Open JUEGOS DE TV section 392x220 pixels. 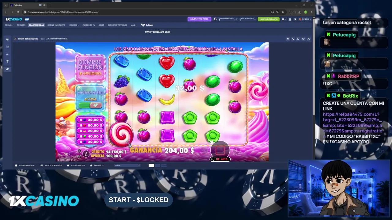tap(89, 25)
